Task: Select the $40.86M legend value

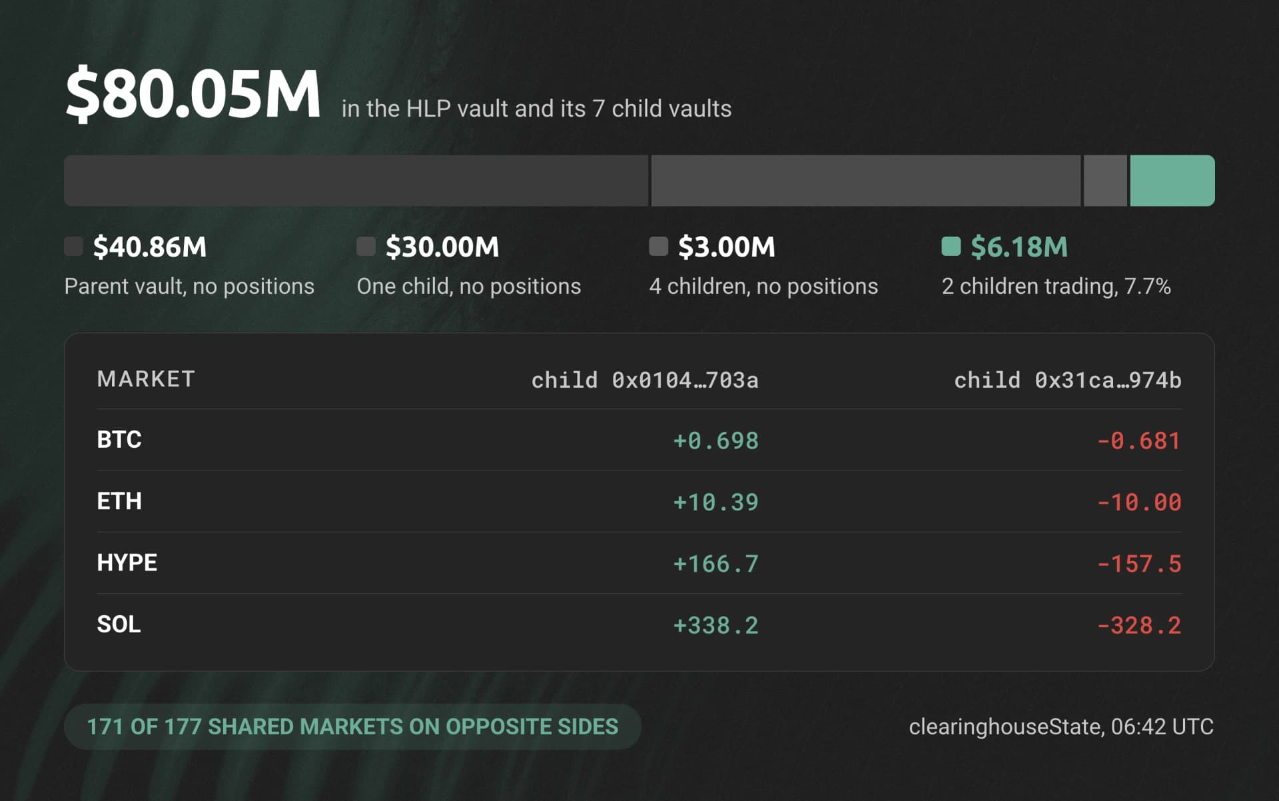Action: pos(150,247)
